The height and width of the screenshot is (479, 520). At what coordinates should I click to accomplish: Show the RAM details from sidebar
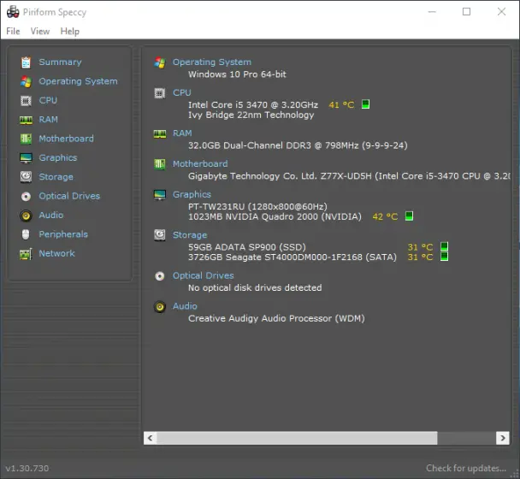click(49, 120)
